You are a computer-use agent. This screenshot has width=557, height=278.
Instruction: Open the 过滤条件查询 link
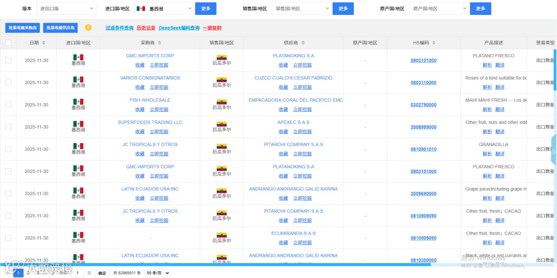pos(119,28)
